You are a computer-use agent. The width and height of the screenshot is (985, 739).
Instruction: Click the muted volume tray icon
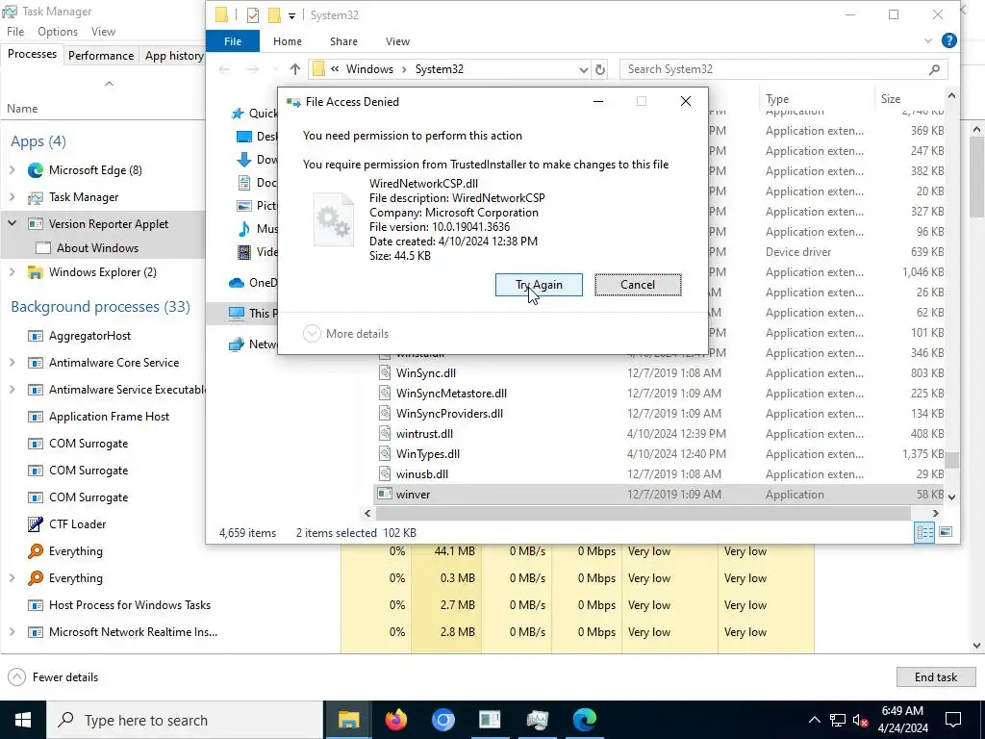point(860,720)
